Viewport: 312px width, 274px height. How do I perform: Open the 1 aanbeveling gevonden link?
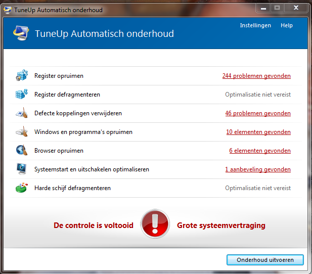pyautogui.click(x=258, y=169)
